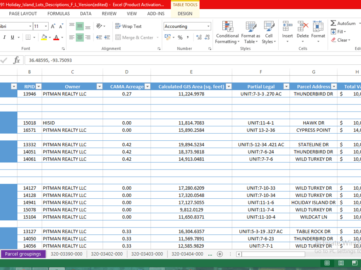The height and width of the screenshot is (270, 361).
Task: Open the CAMA Acreage filter dropdown
Action: tap(148, 86)
